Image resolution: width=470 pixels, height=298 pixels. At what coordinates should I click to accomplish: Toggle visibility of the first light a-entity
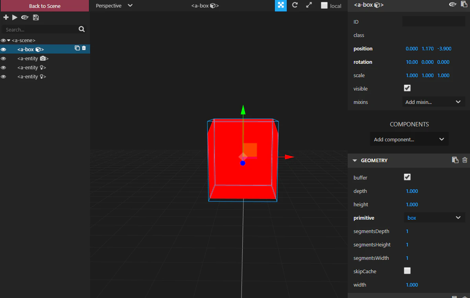click(x=3, y=68)
